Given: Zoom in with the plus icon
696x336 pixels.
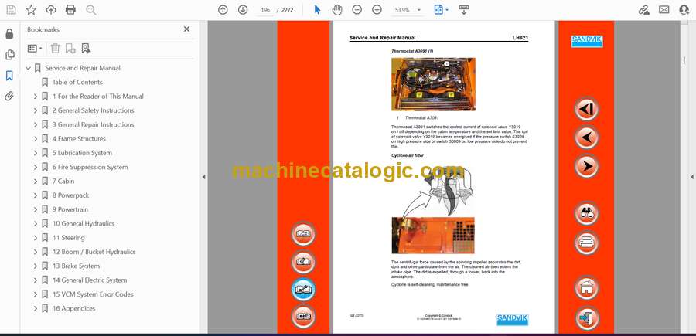Looking at the screenshot, I should click(x=377, y=10).
